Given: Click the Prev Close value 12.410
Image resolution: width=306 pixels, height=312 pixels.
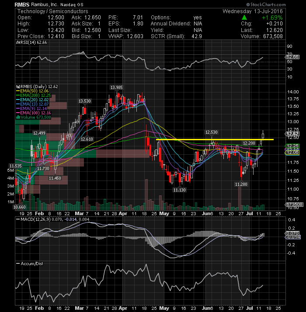Looking at the screenshot, I should 56,36.
